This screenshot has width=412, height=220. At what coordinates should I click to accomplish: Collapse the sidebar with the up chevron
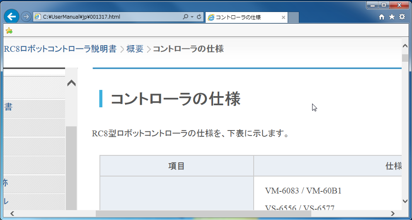[x=71, y=83]
